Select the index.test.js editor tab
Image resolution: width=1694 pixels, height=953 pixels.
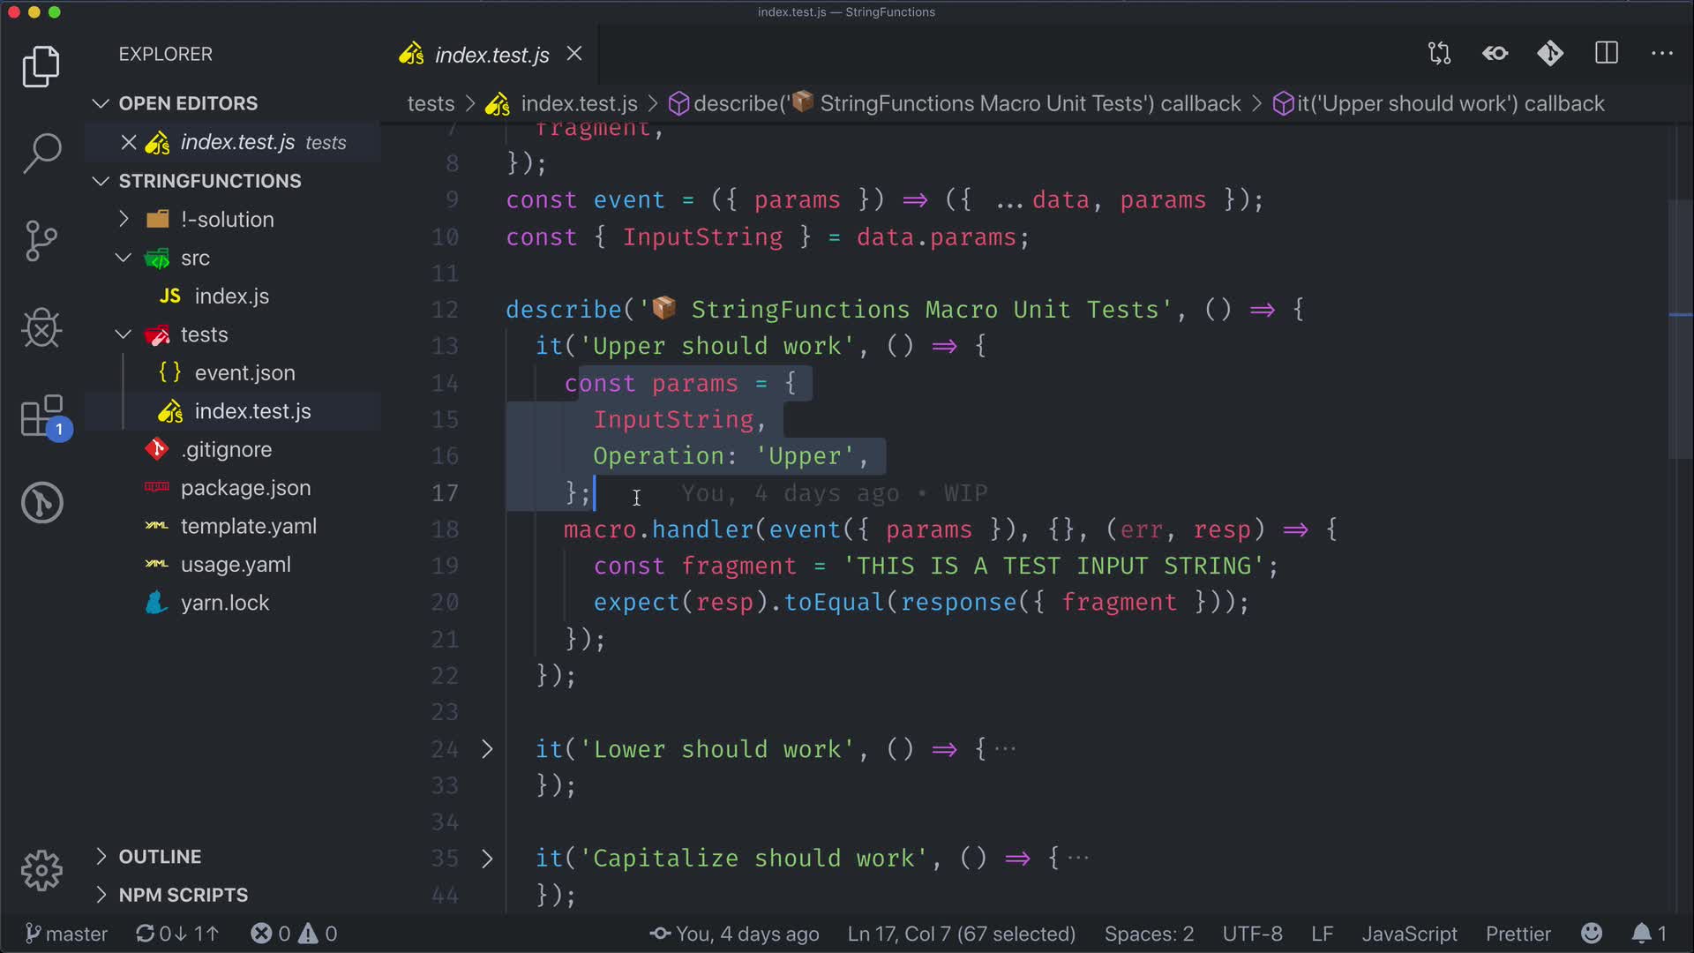[x=491, y=55]
